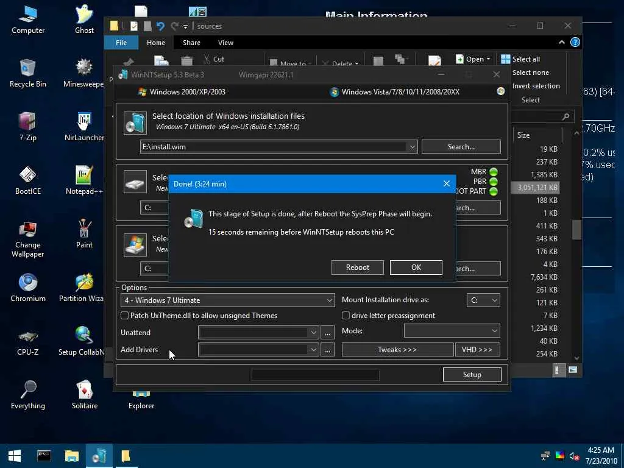Open the Mount Installation drive letter dropdown
The height and width of the screenshot is (468, 624).
tap(483, 300)
